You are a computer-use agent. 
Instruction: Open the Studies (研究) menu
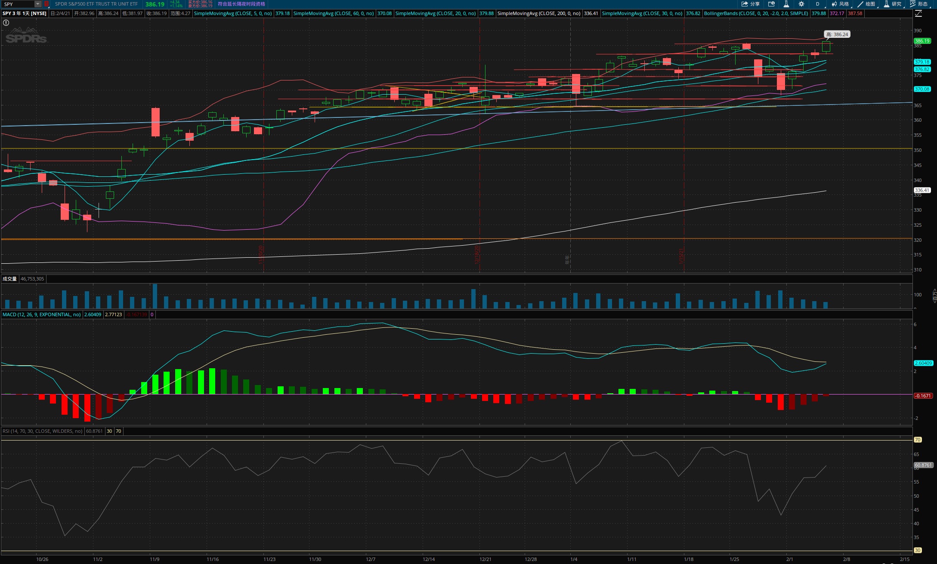click(892, 4)
